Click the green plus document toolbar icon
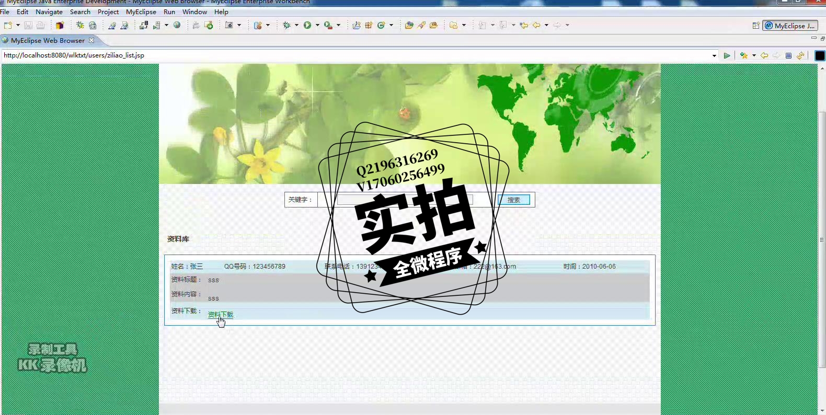 tap(209, 25)
